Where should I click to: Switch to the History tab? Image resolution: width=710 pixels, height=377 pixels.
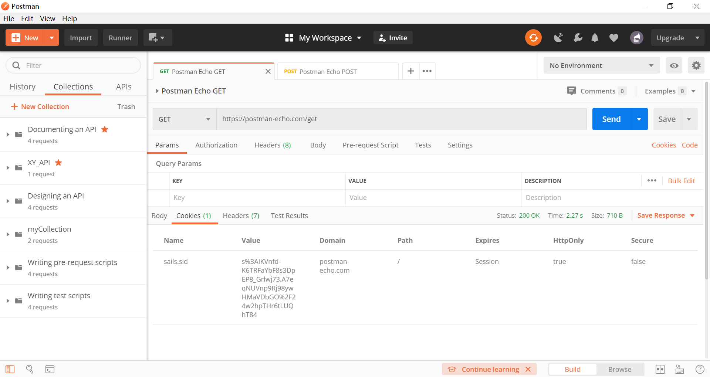pos(23,86)
